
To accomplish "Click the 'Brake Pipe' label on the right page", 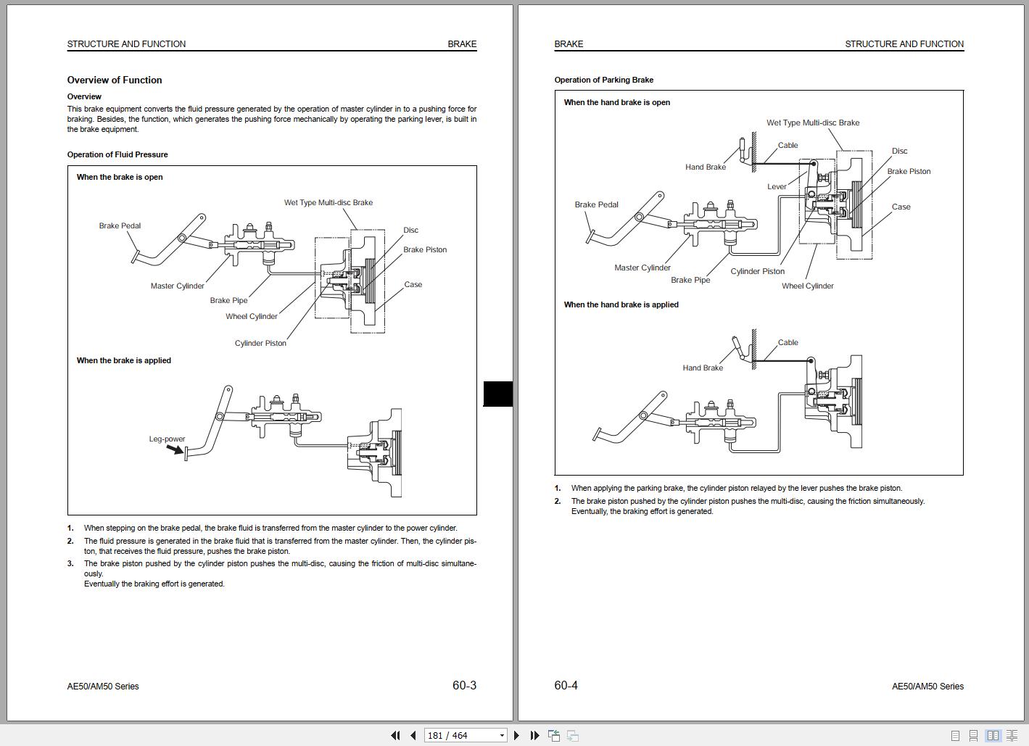I will click(690, 280).
